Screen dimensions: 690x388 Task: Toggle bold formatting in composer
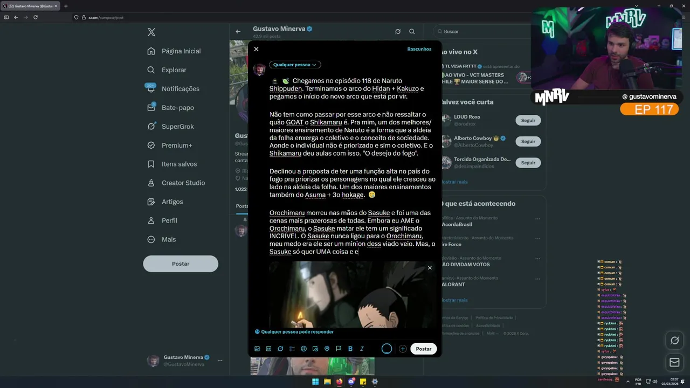pos(350,349)
